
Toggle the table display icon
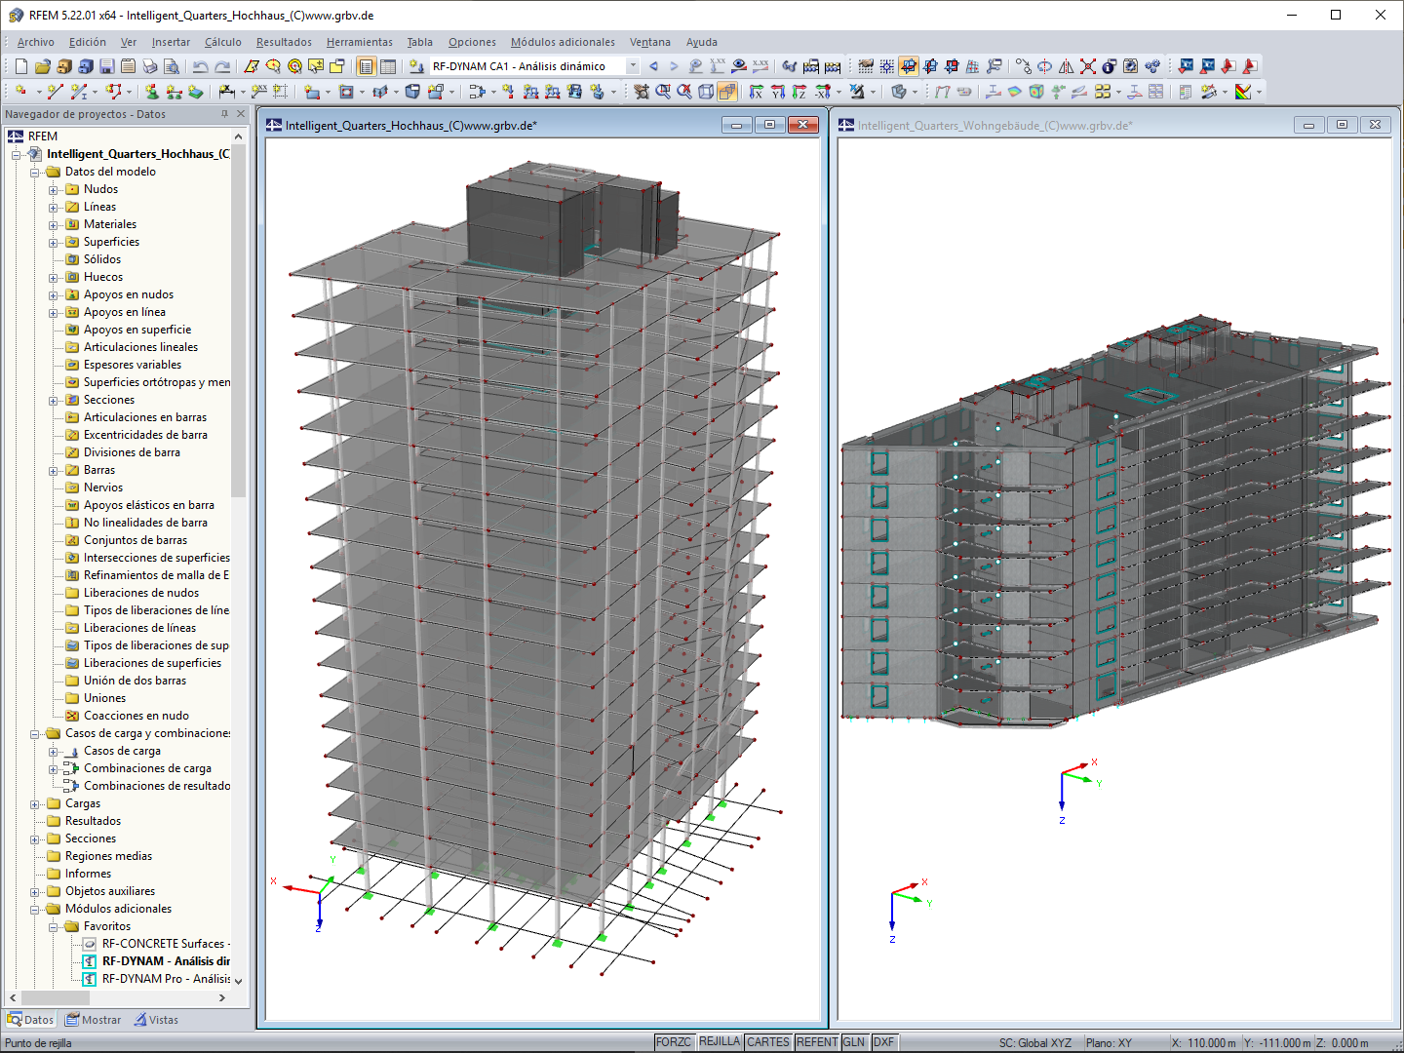pyautogui.click(x=388, y=66)
